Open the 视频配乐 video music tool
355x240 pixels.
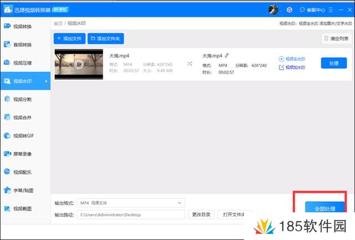(23, 172)
